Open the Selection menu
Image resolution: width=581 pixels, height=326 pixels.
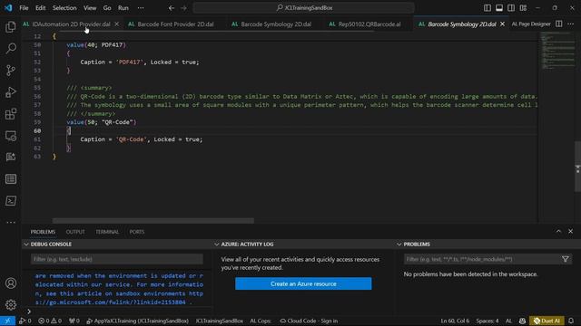pos(64,8)
